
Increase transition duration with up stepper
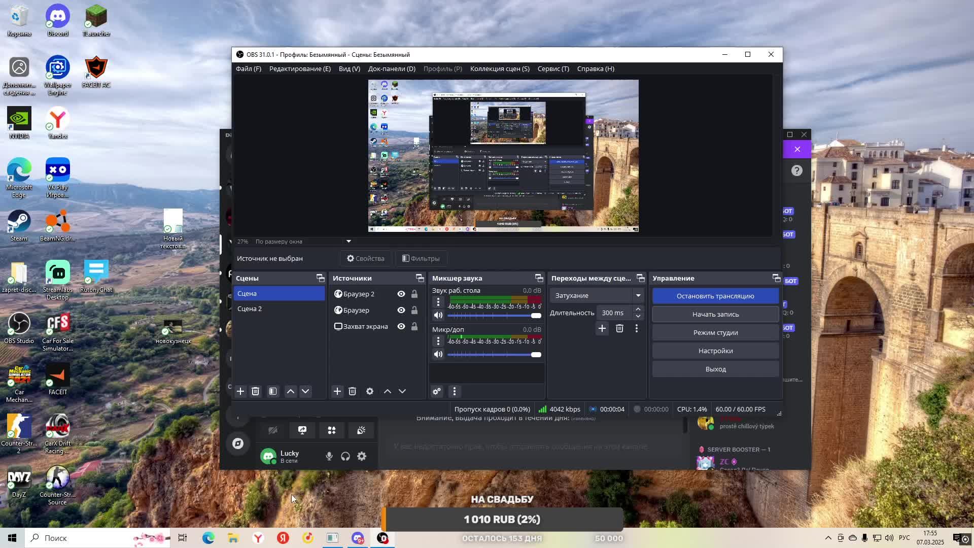pyautogui.click(x=638, y=309)
